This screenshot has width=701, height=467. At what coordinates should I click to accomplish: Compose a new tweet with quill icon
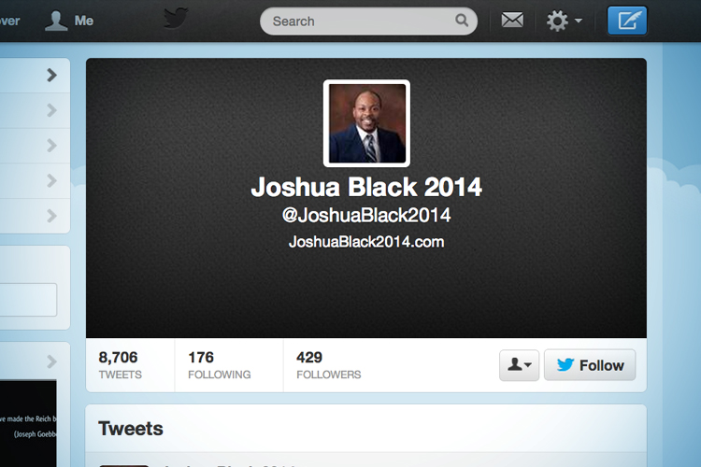tap(627, 21)
